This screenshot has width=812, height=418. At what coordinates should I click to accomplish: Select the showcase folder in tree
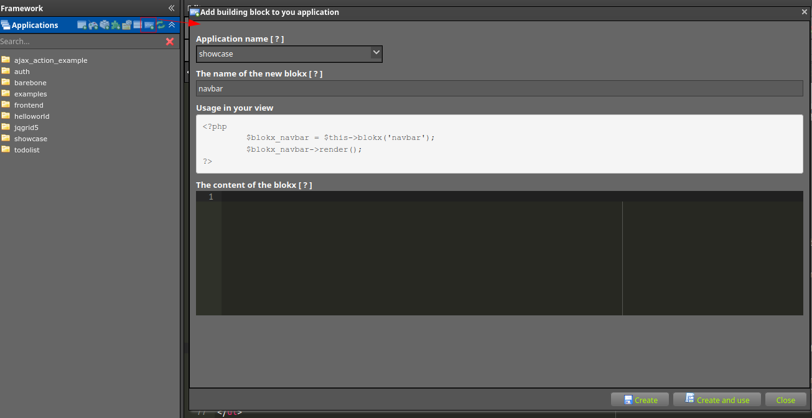click(x=30, y=139)
